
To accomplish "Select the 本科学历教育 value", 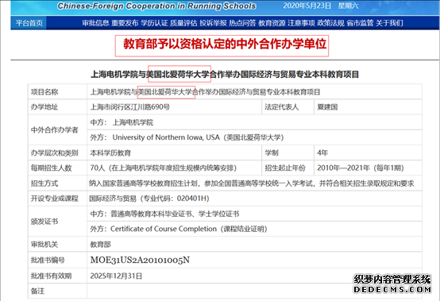I will (110, 153).
